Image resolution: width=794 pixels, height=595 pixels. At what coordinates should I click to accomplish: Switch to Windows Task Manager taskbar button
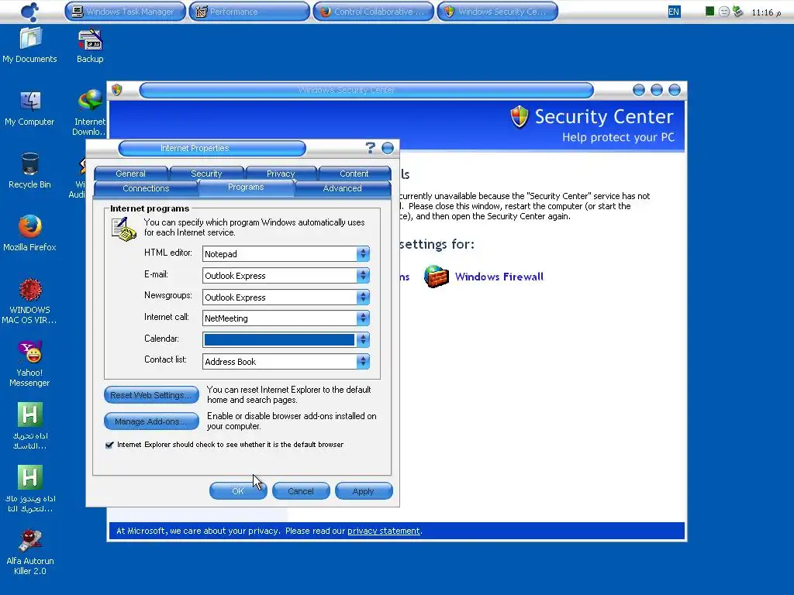125,11
